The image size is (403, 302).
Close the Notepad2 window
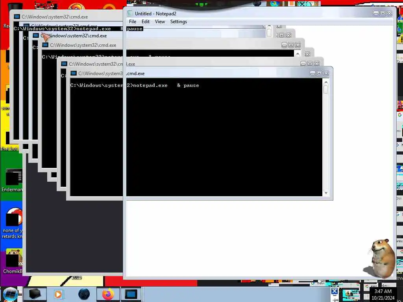pyautogui.click(x=389, y=14)
